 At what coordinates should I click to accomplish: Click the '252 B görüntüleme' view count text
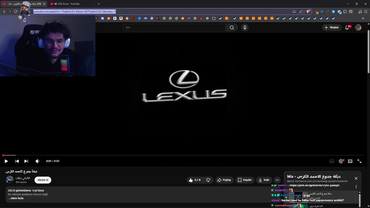(x=19, y=190)
